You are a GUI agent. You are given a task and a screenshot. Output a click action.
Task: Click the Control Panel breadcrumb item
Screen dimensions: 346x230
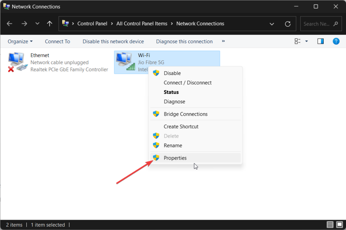coord(92,23)
